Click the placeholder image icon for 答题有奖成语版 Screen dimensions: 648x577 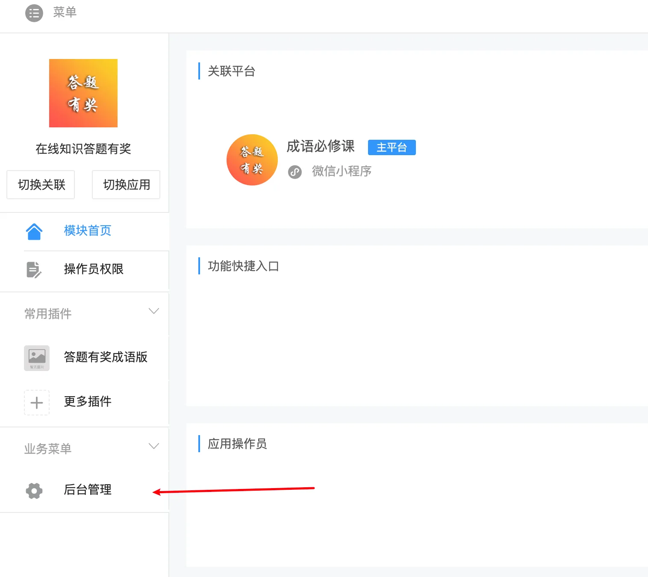37,358
